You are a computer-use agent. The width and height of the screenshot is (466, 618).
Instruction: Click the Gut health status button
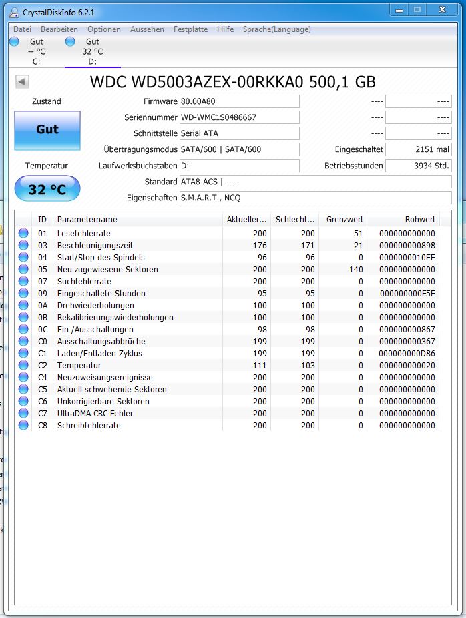[47, 130]
